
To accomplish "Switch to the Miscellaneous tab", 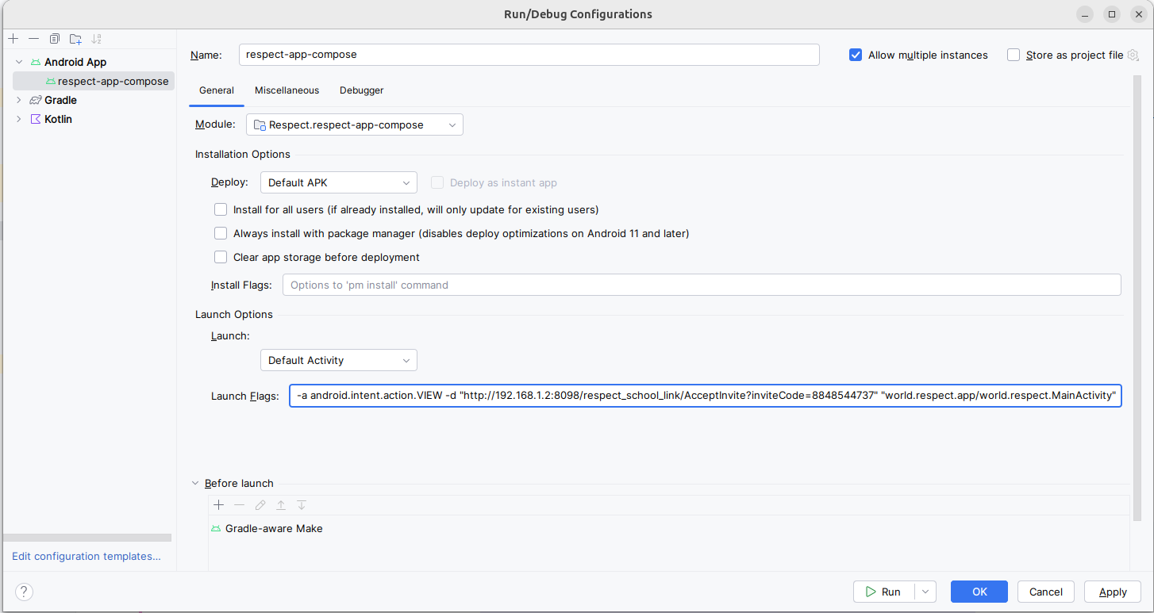I will pyautogui.click(x=287, y=90).
